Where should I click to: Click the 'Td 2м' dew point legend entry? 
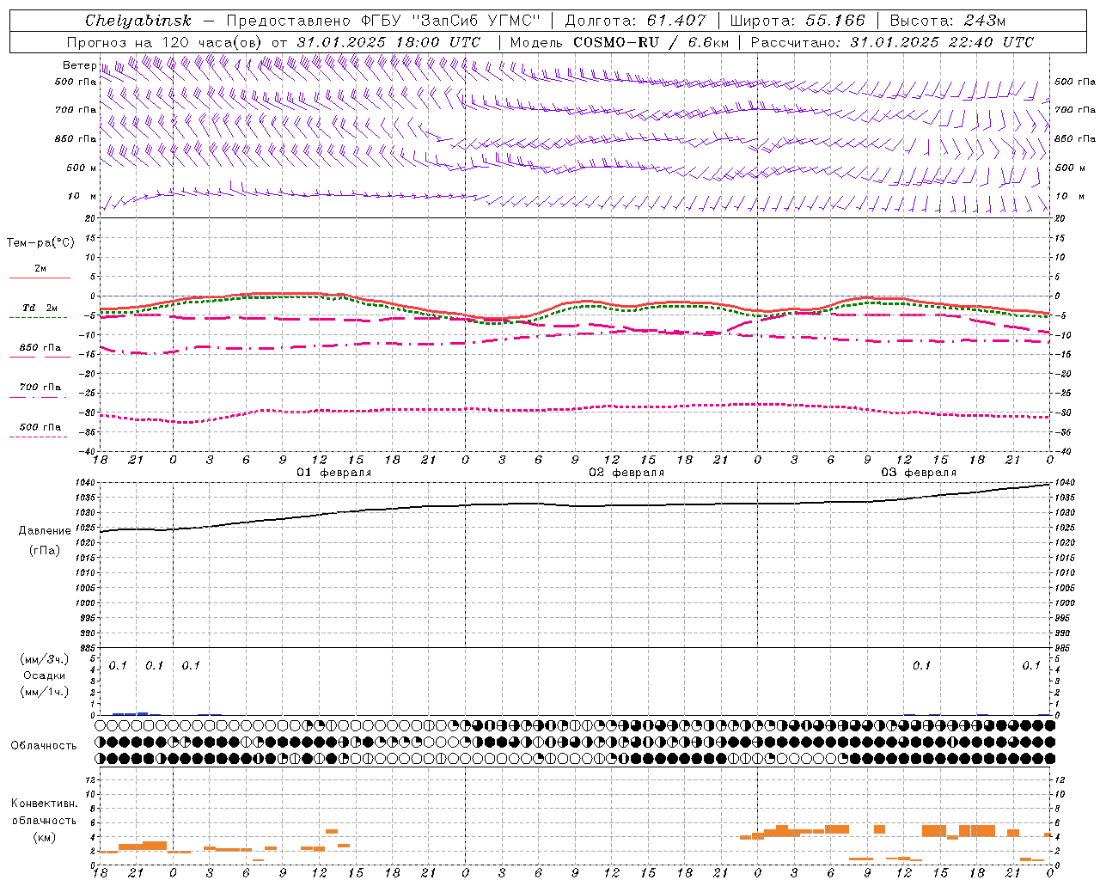(x=40, y=308)
